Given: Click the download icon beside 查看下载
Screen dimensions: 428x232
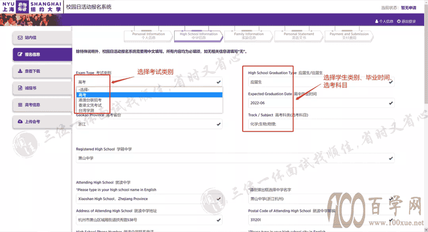Looking at the screenshot, I should click(20, 71).
